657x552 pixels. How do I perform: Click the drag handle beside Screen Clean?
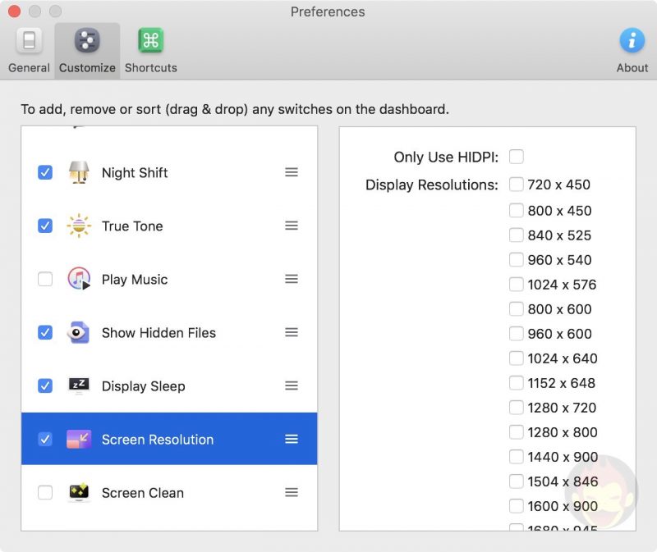pyautogui.click(x=292, y=492)
